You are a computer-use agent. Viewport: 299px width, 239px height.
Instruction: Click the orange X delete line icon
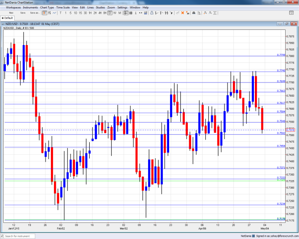tap(183, 13)
